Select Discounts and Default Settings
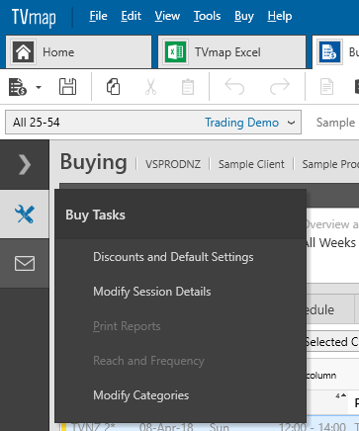The height and width of the screenshot is (431, 359). coord(173,257)
